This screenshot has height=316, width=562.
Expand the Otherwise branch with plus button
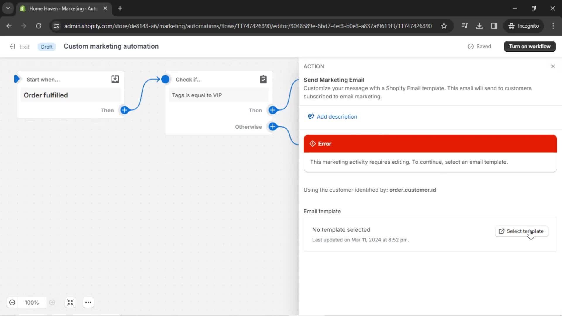273,127
